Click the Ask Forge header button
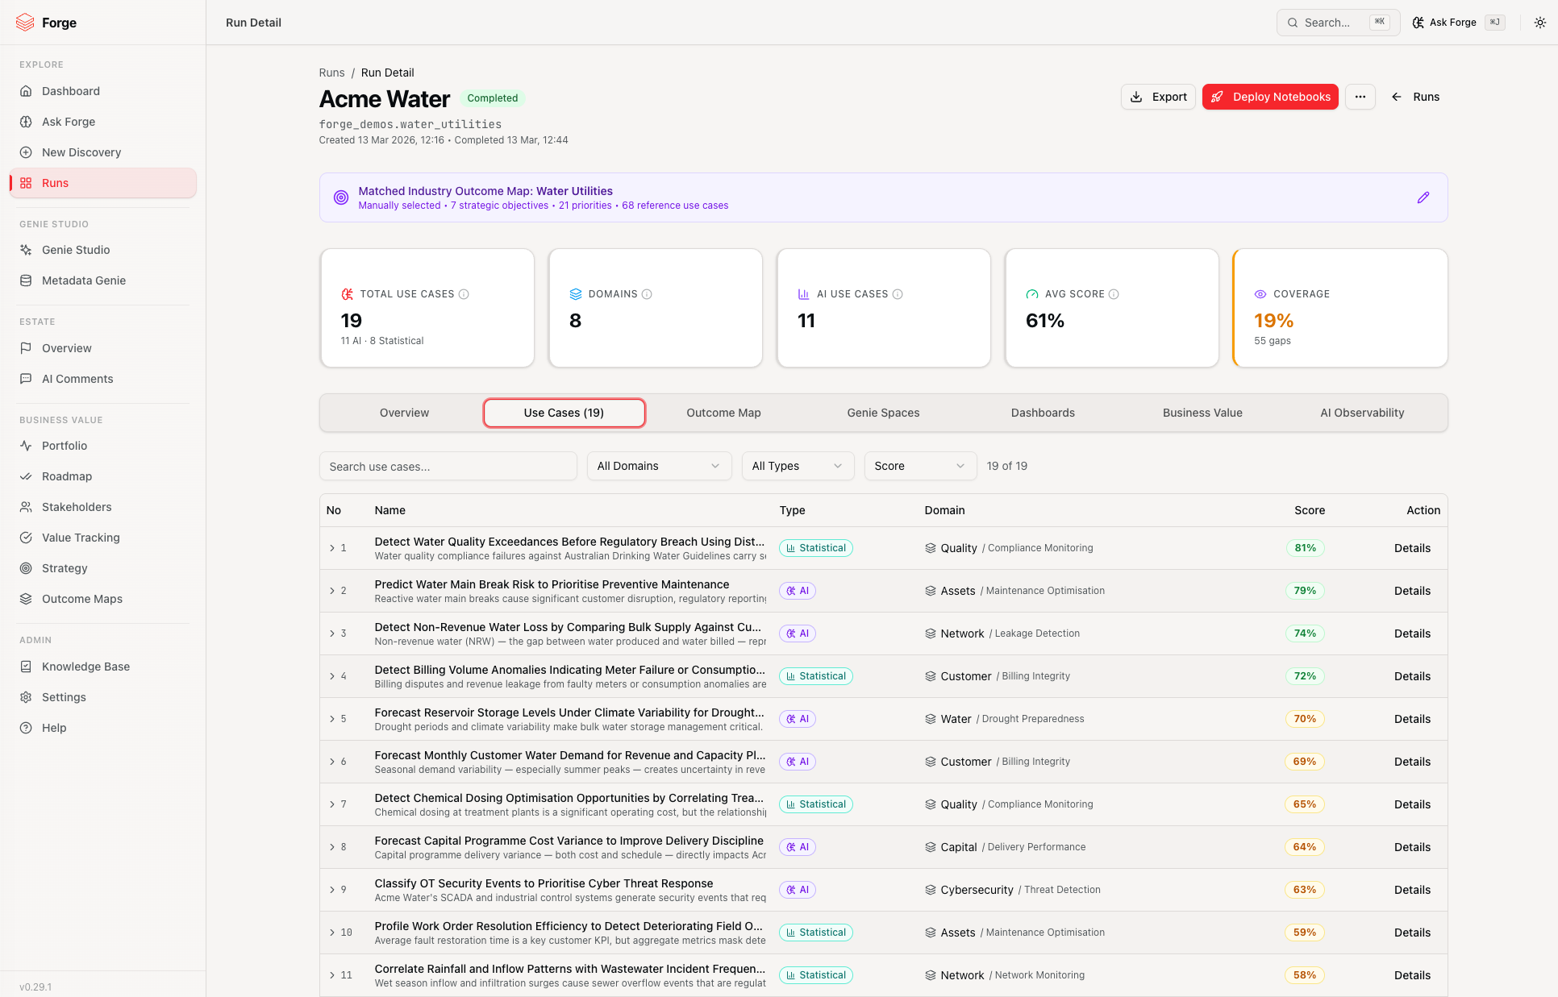Image resolution: width=1558 pixels, height=997 pixels. pyautogui.click(x=1458, y=23)
